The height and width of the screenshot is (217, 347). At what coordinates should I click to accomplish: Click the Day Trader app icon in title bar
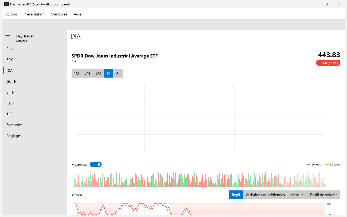[6, 4]
